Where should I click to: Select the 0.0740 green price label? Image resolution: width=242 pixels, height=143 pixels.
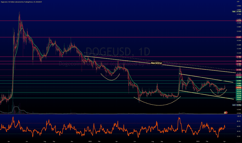[x=239, y=92]
